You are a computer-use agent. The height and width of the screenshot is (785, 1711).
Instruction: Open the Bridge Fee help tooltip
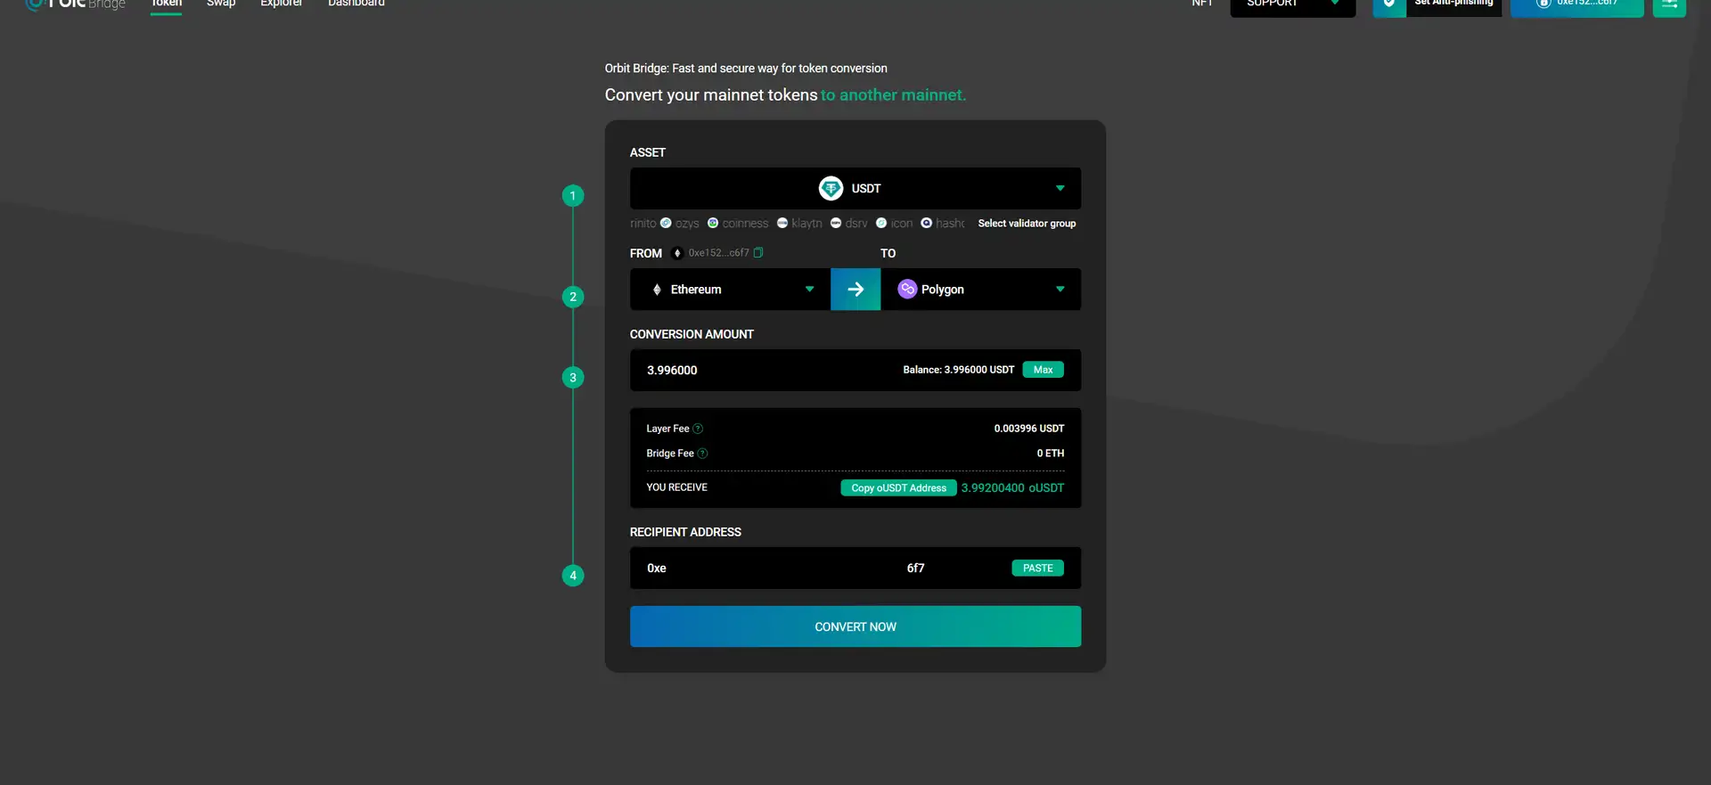click(x=702, y=454)
